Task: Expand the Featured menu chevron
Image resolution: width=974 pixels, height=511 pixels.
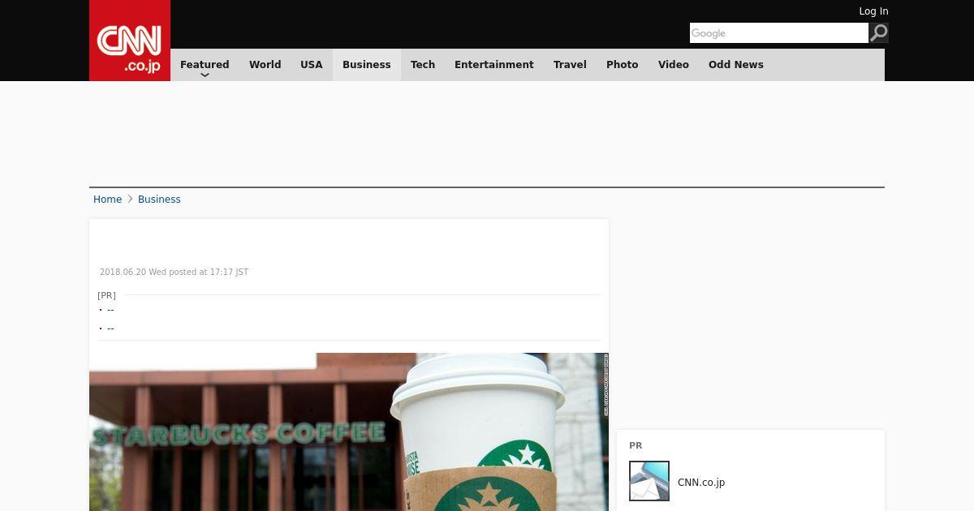Action: [205, 75]
